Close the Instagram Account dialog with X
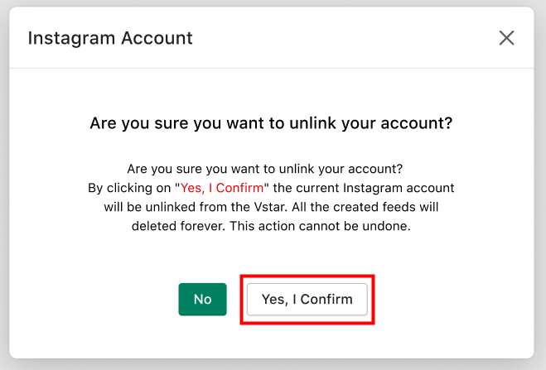 [506, 38]
